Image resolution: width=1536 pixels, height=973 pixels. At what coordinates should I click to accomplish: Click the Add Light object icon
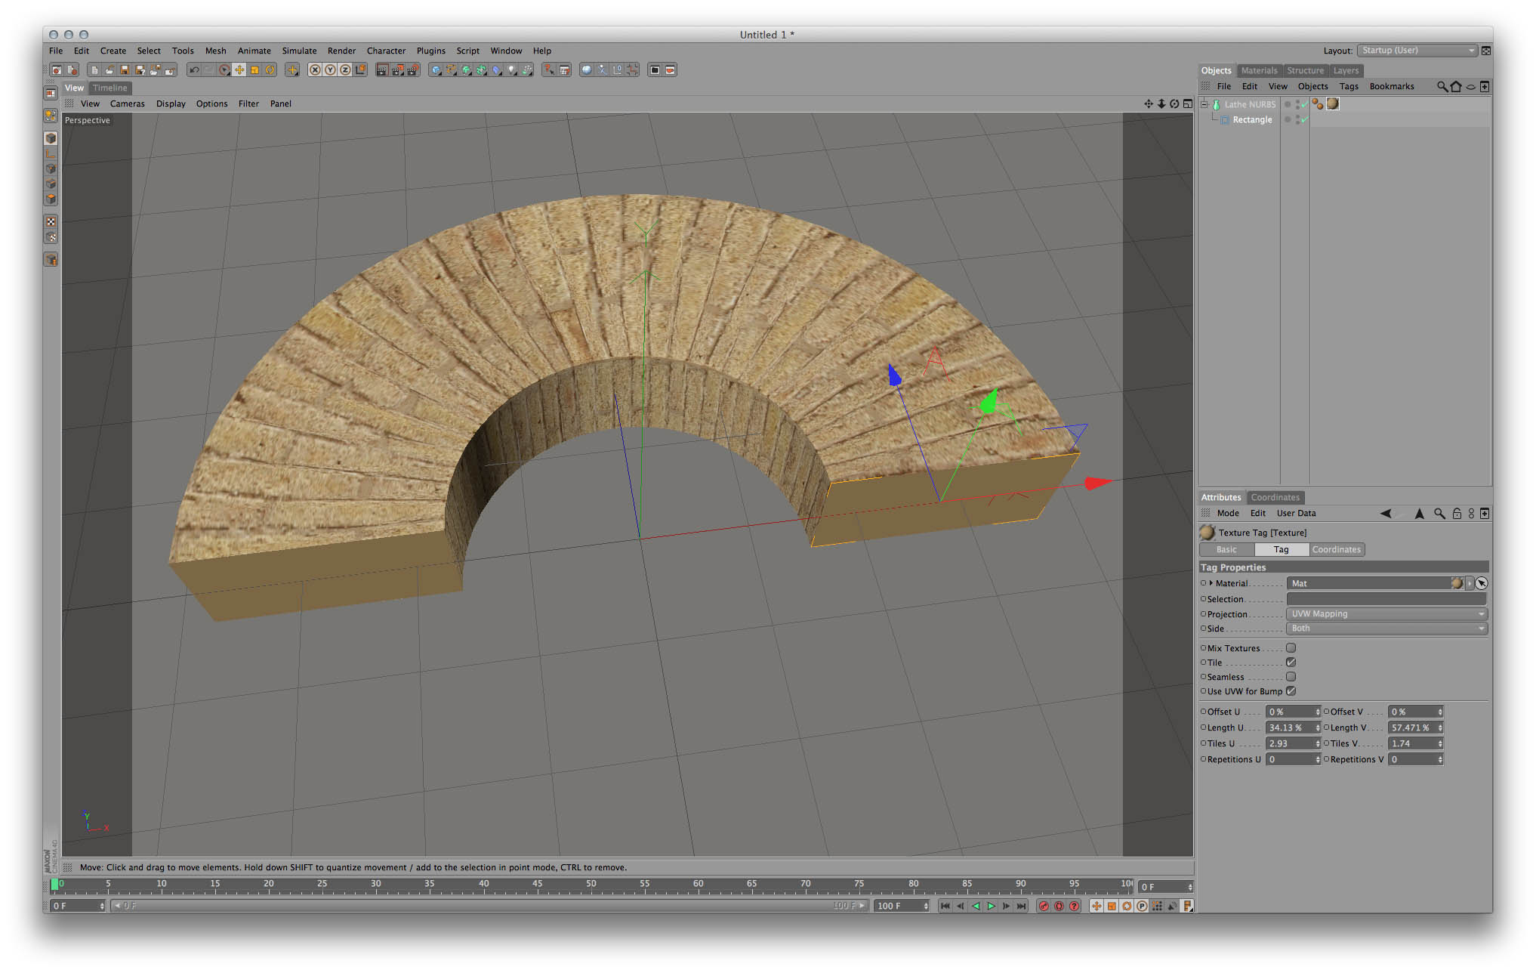tap(512, 69)
